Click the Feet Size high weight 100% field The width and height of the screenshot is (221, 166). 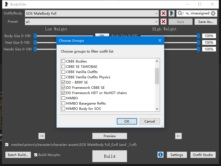(209, 43)
